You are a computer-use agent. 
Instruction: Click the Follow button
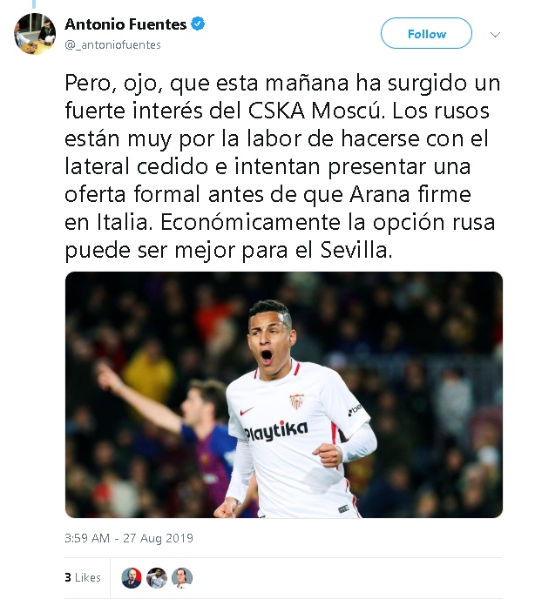point(426,33)
